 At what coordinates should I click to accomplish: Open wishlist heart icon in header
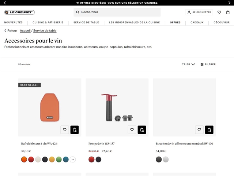pos(219,12)
